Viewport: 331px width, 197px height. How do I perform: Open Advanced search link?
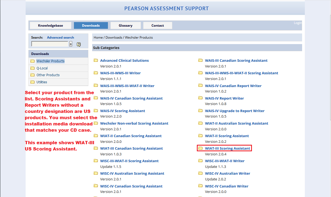[61, 38]
